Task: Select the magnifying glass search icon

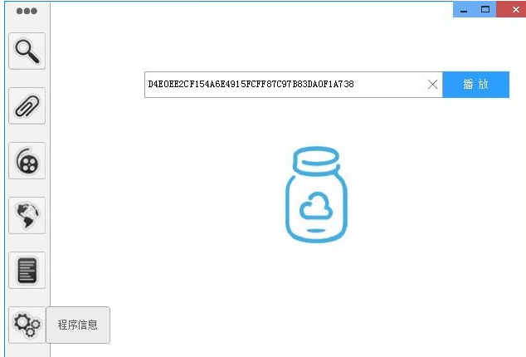Action: tap(27, 51)
